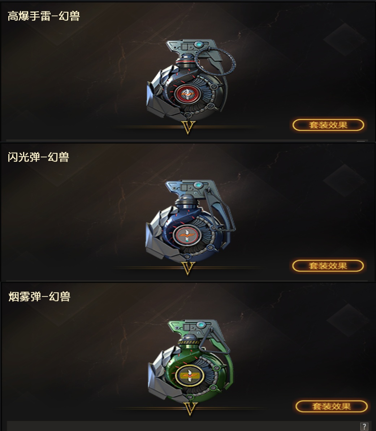Click the cyan gem atop the smoke grenade
The image size is (376, 431).
[201, 325]
